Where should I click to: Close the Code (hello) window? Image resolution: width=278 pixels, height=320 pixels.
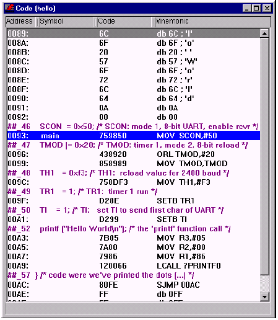pos(267,8)
